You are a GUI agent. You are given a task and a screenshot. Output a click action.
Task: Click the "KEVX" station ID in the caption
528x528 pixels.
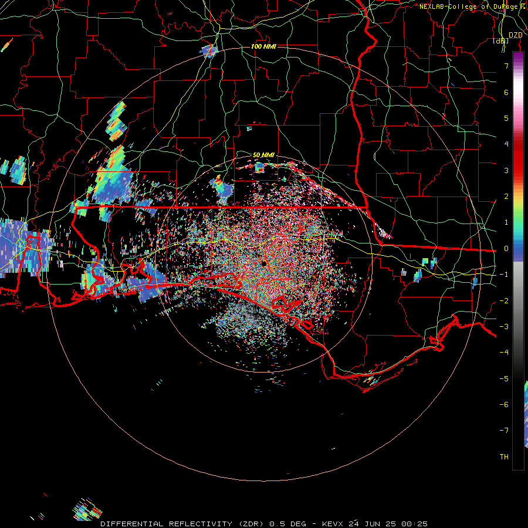333,524
